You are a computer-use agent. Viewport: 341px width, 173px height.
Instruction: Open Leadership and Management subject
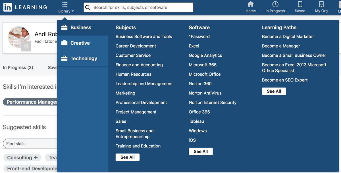(144, 84)
